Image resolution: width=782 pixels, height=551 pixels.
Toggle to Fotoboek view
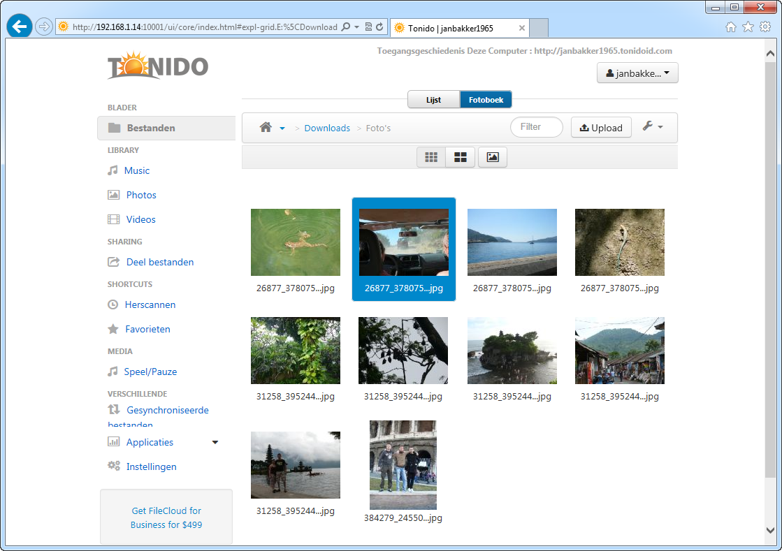486,100
